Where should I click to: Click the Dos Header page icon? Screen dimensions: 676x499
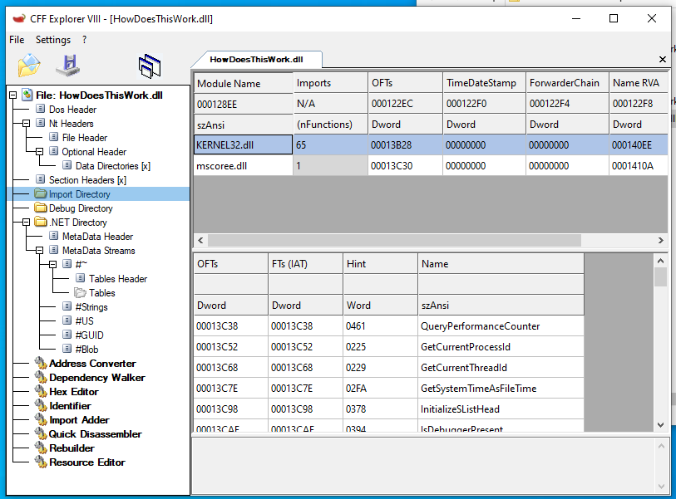pos(41,109)
